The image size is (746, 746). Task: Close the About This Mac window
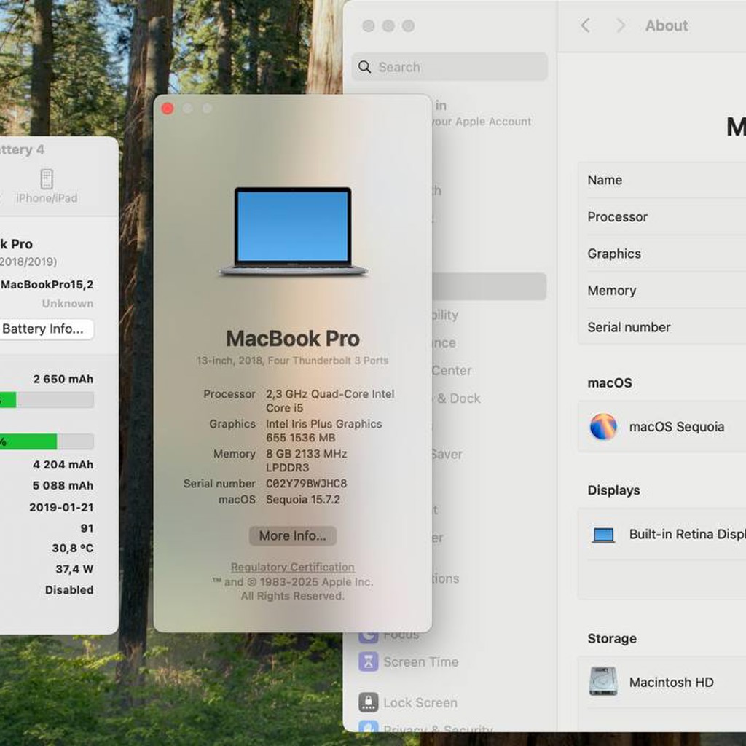[x=168, y=109]
